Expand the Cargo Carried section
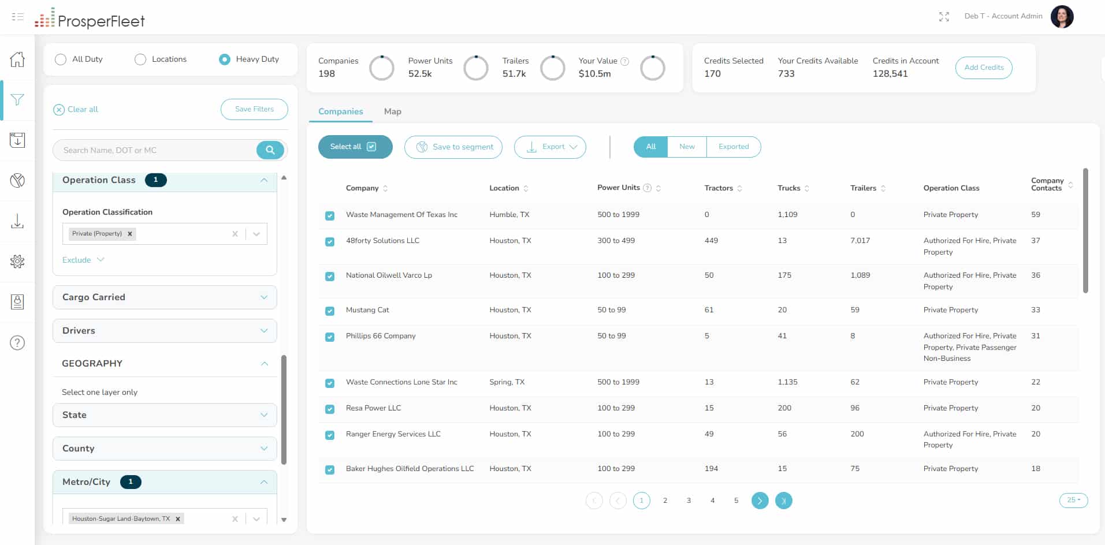Screen dimensions: 1105x545 click(x=165, y=297)
